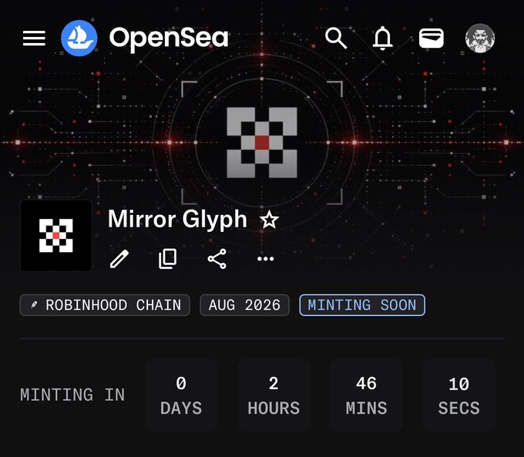Viewport: 524px width, 457px height.
Task: Click the OpenSea wordmark text
Action: [169, 39]
